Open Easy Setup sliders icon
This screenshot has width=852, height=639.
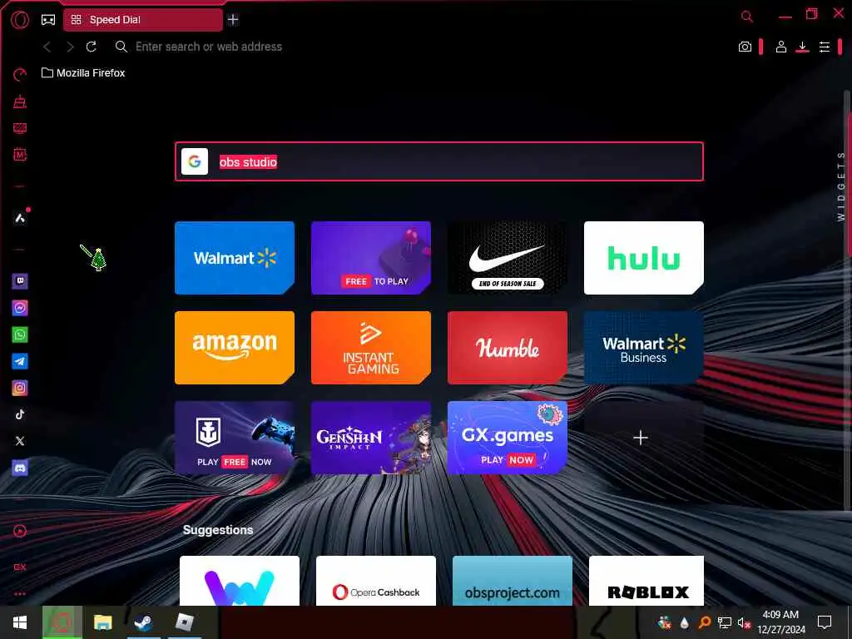[825, 47]
